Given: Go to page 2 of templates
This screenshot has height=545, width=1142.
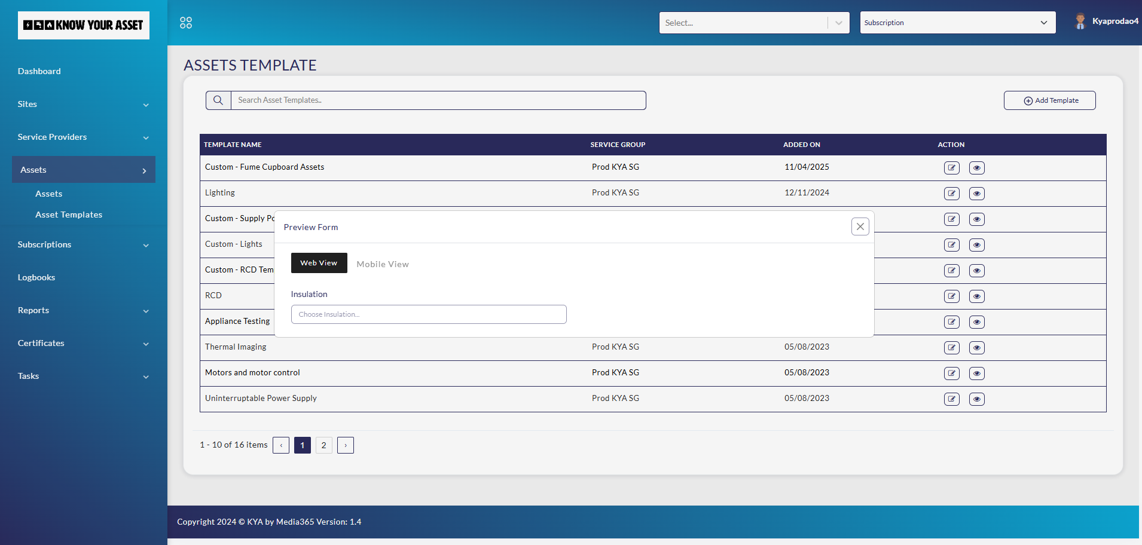Looking at the screenshot, I should coord(323,445).
